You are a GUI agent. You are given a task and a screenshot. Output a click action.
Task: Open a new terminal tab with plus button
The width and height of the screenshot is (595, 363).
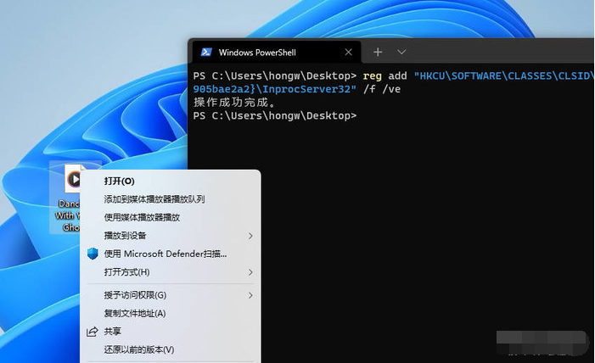pyautogui.click(x=378, y=52)
